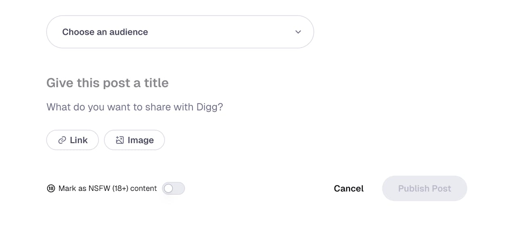The width and height of the screenshot is (506, 252).
Task: Click the 'Image' text on the image pill
Action: click(140, 140)
